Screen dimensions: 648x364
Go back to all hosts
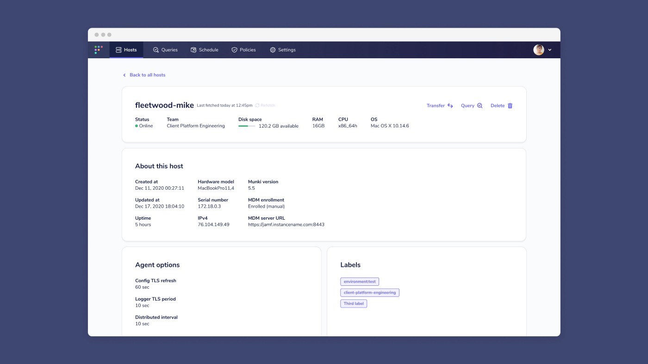(147, 75)
